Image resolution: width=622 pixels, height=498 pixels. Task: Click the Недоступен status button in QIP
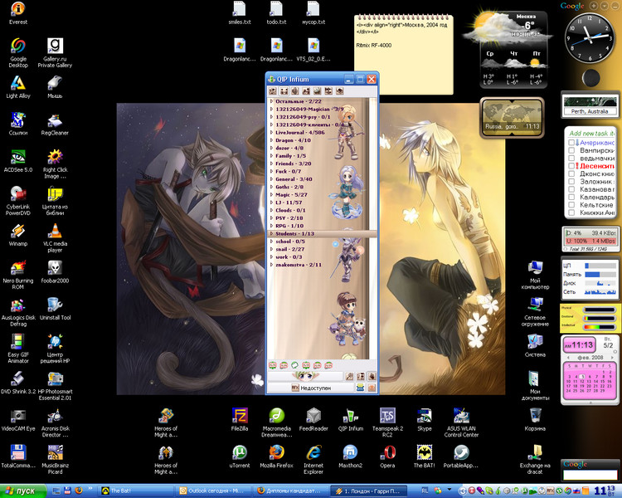click(311, 388)
